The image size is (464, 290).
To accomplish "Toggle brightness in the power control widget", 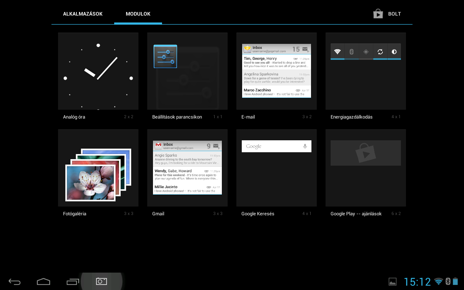I will click(x=394, y=51).
